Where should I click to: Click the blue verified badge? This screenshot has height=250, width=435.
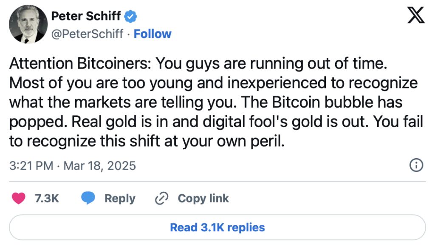131,16
